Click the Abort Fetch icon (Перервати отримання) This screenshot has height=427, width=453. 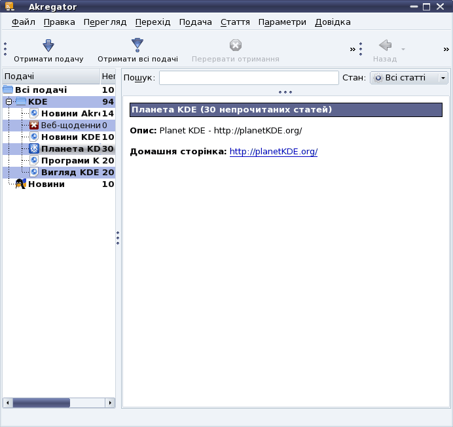[235, 46]
